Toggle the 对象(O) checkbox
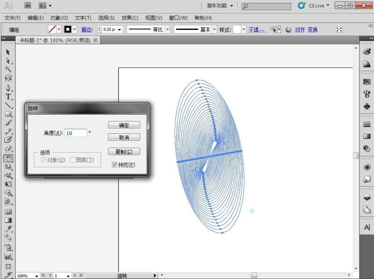Screen dimensions: 374x279 click(44, 160)
